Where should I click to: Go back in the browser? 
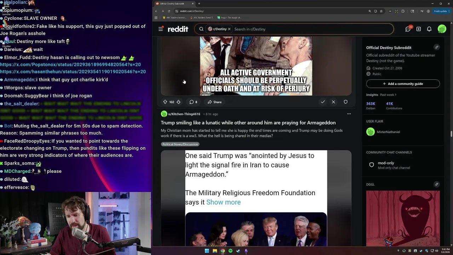tap(156, 11)
